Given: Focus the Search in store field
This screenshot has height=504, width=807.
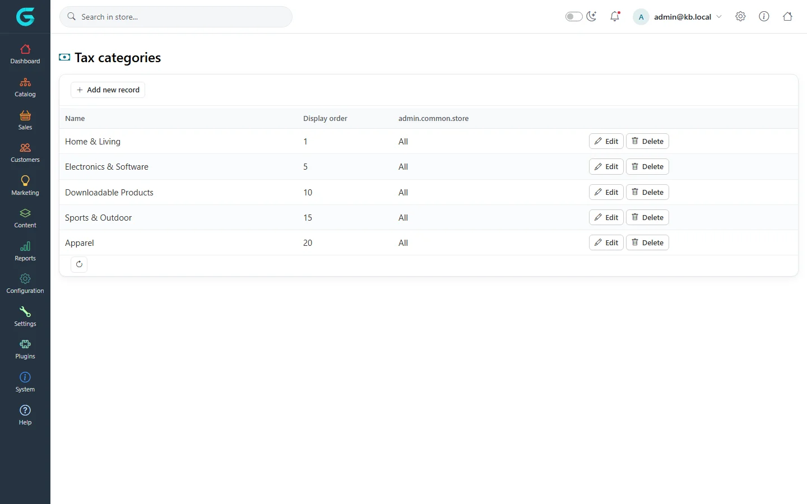Looking at the screenshot, I should (x=176, y=17).
